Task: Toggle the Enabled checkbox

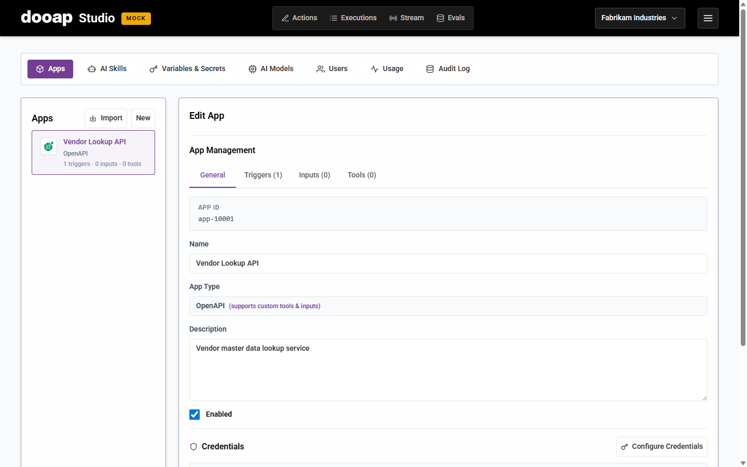Action: point(195,415)
